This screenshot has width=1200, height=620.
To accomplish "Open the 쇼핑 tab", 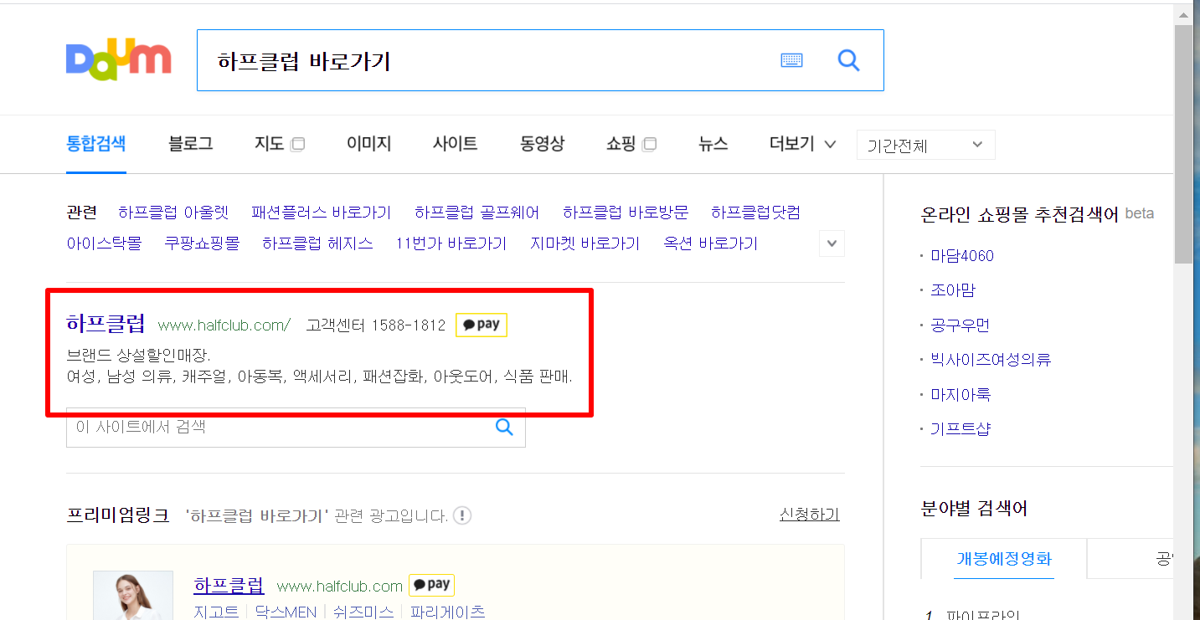I will [x=621, y=144].
